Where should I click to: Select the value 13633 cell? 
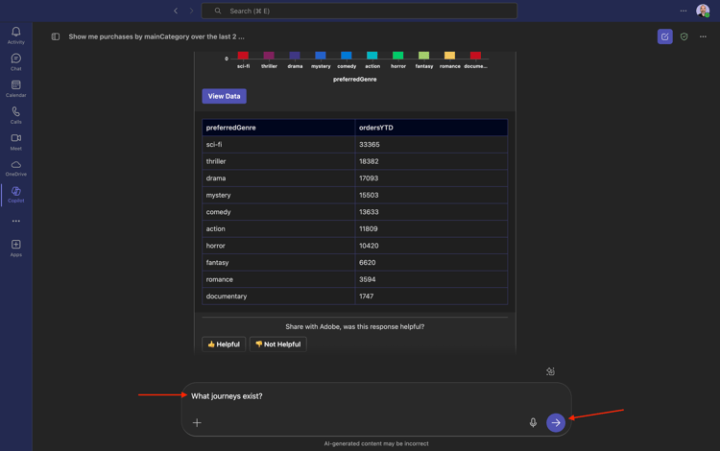click(x=431, y=212)
